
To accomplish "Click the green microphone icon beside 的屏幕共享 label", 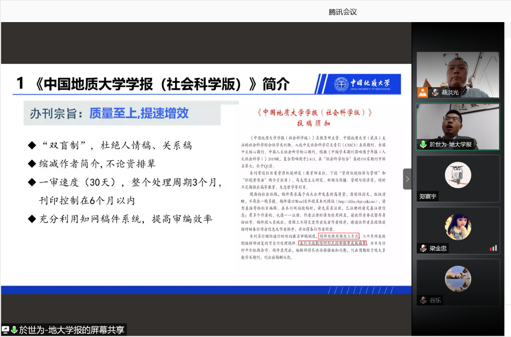I will click(x=14, y=330).
